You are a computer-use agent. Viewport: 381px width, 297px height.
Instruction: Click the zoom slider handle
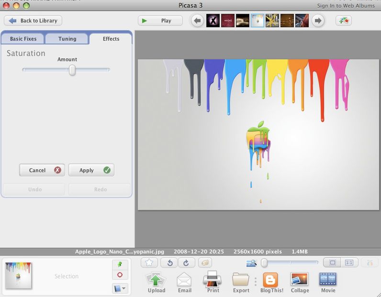coord(264,263)
